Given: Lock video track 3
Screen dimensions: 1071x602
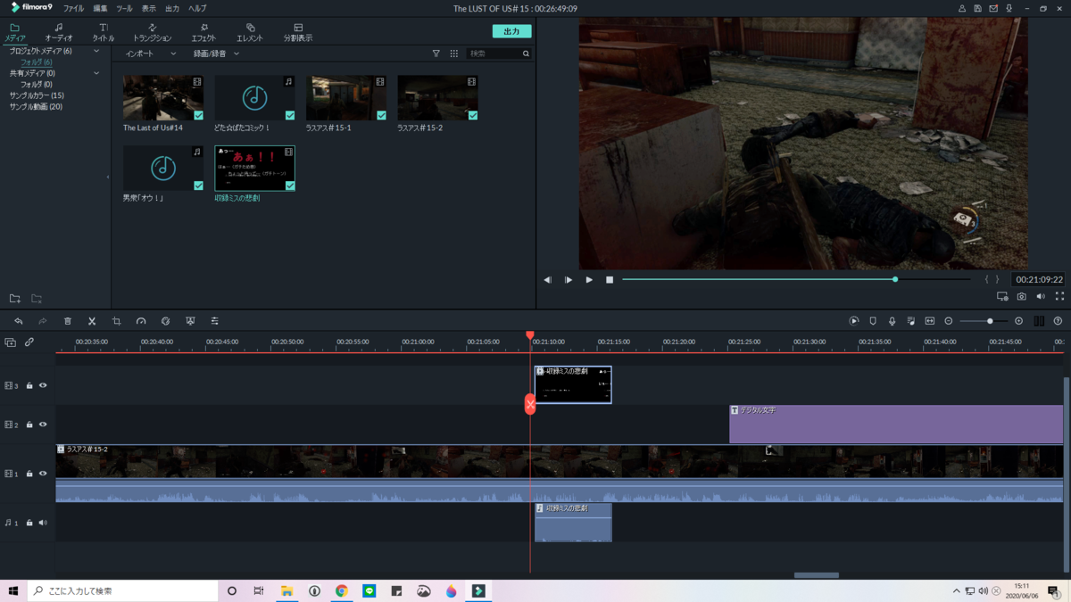Looking at the screenshot, I should tap(29, 385).
